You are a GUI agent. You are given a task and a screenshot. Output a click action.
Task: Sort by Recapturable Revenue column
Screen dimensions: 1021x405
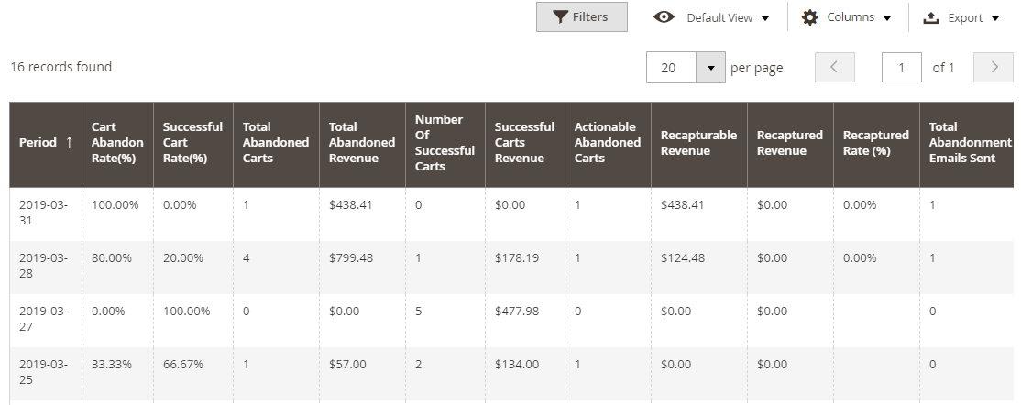pyautogui.click(x=698, y=143)
